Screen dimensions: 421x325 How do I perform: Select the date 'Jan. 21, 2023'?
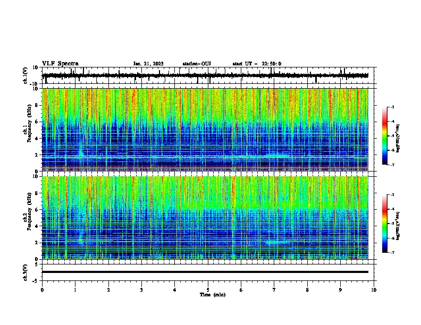pyautogui.click(x=148, y=64)
